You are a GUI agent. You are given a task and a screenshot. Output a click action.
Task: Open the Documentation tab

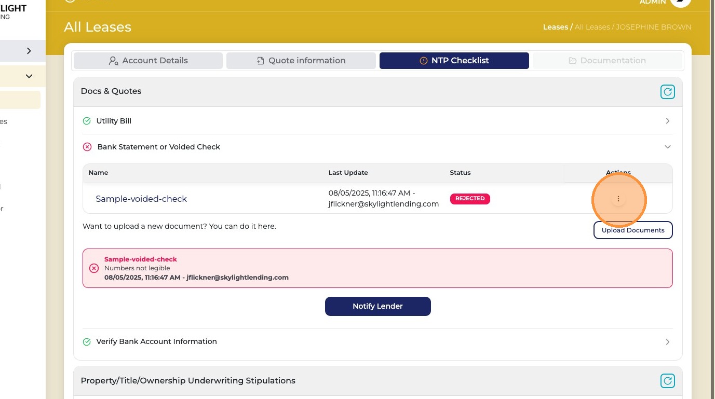(x=607, y=61)
